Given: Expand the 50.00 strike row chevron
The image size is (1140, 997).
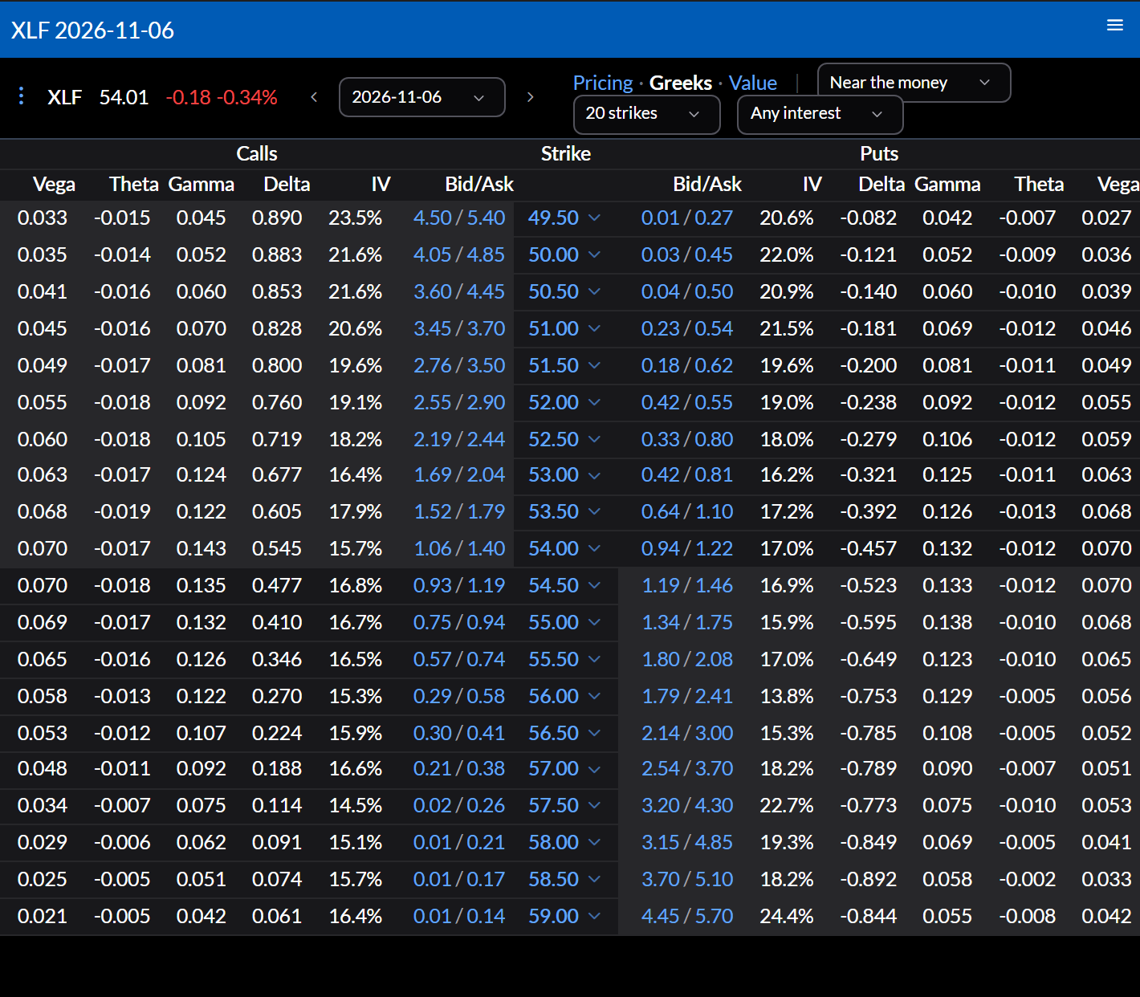Looking at the screenshot, I should (594, 254).
